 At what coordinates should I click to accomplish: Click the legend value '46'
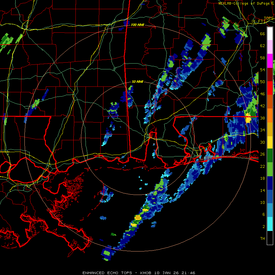(262, 94)
